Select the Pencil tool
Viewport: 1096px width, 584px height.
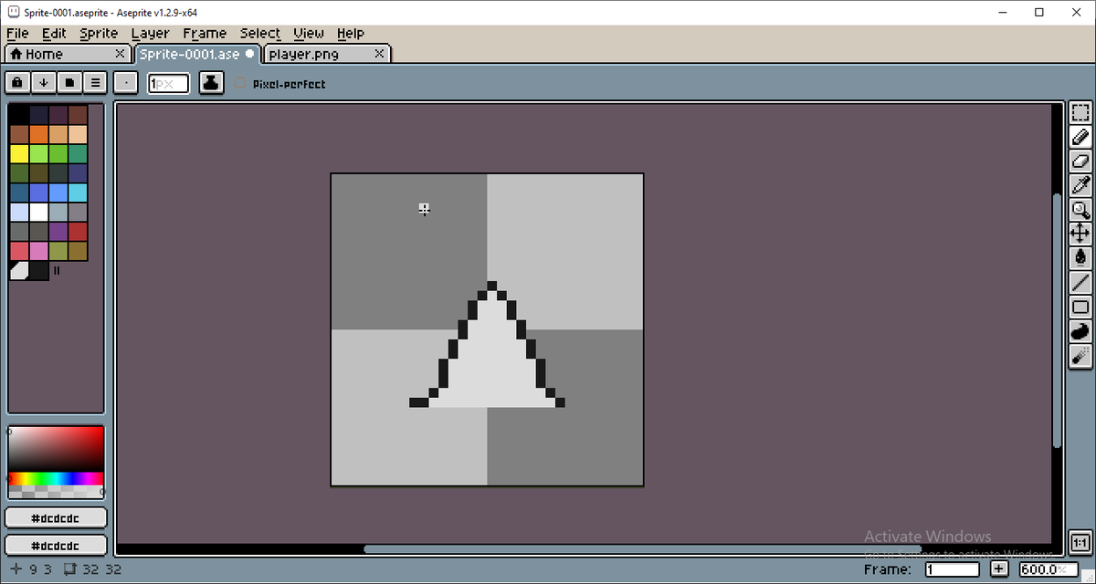[1080, 137]
